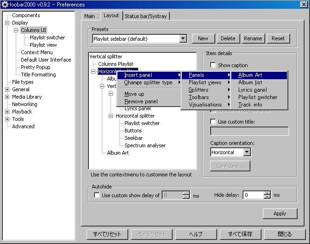Enable the Show caption checkbox
The image size is (310, 244).
tap(213, 65)
